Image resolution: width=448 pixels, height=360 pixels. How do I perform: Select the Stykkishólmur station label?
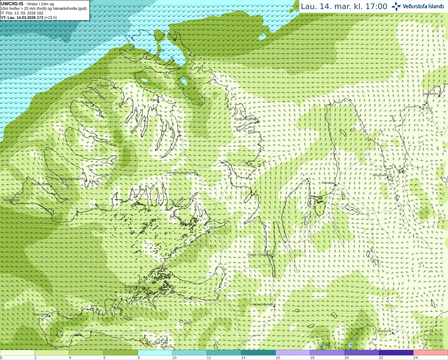click(134, 287)
